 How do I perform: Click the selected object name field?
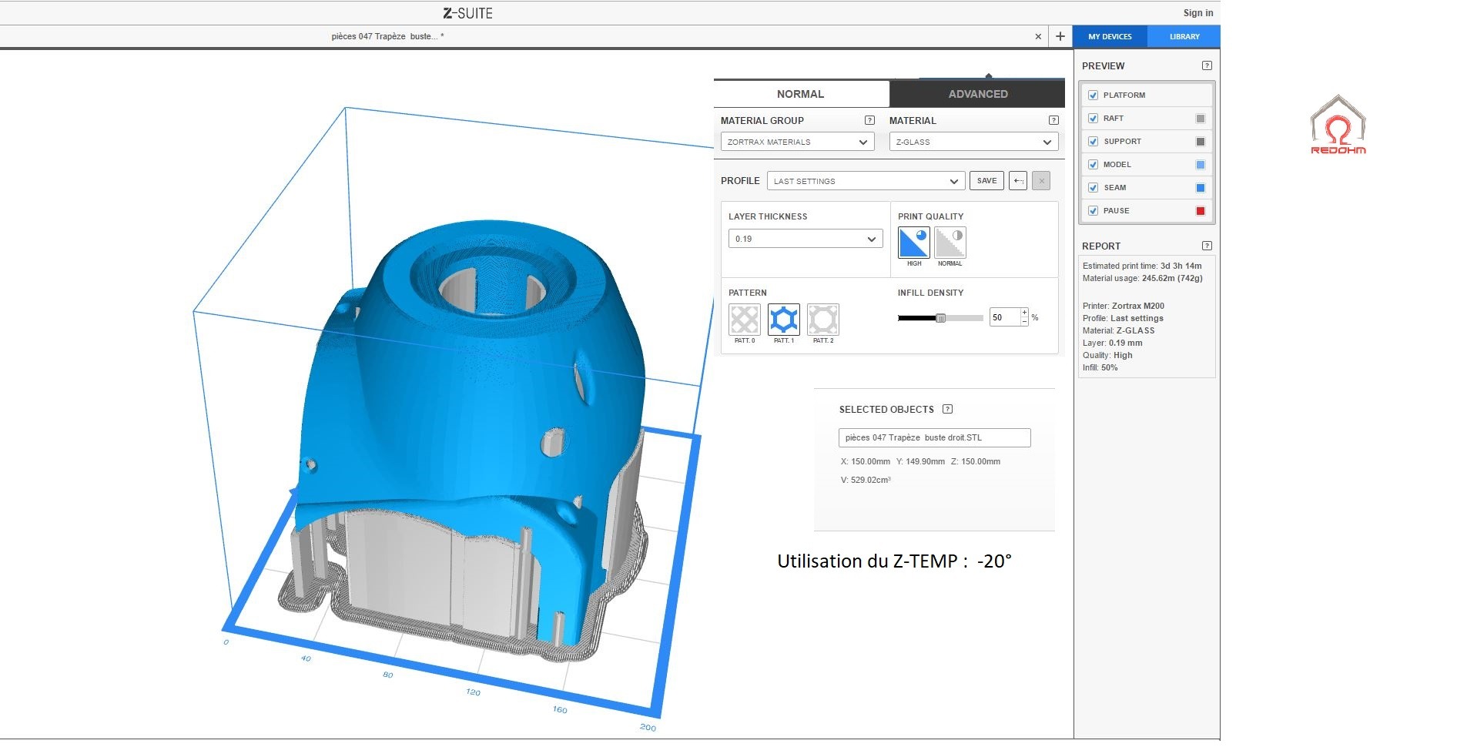(x=934, y=437)
